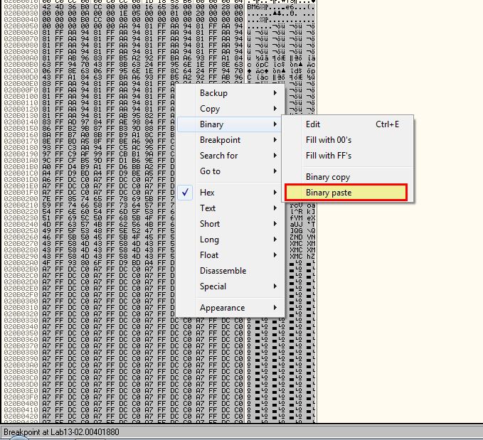Click address 020B00A0 in dump
Viewport: 483px width, 440px height.
click(x=21, y=58)
